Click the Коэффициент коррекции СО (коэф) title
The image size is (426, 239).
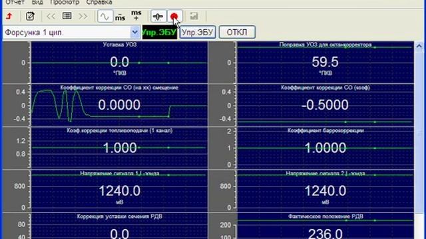[325, 88]
